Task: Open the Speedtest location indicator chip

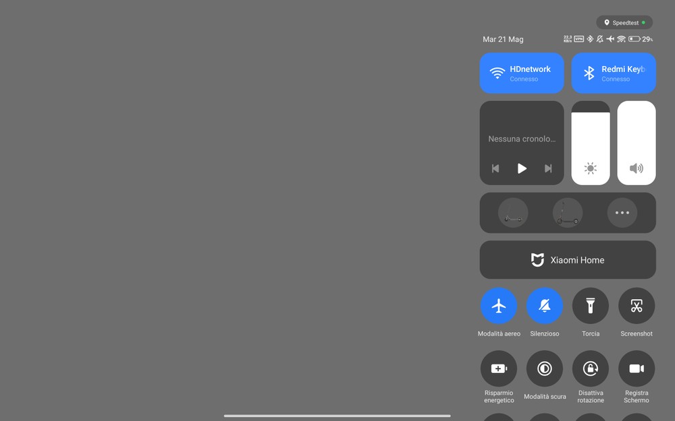Action: click(624, 22)
